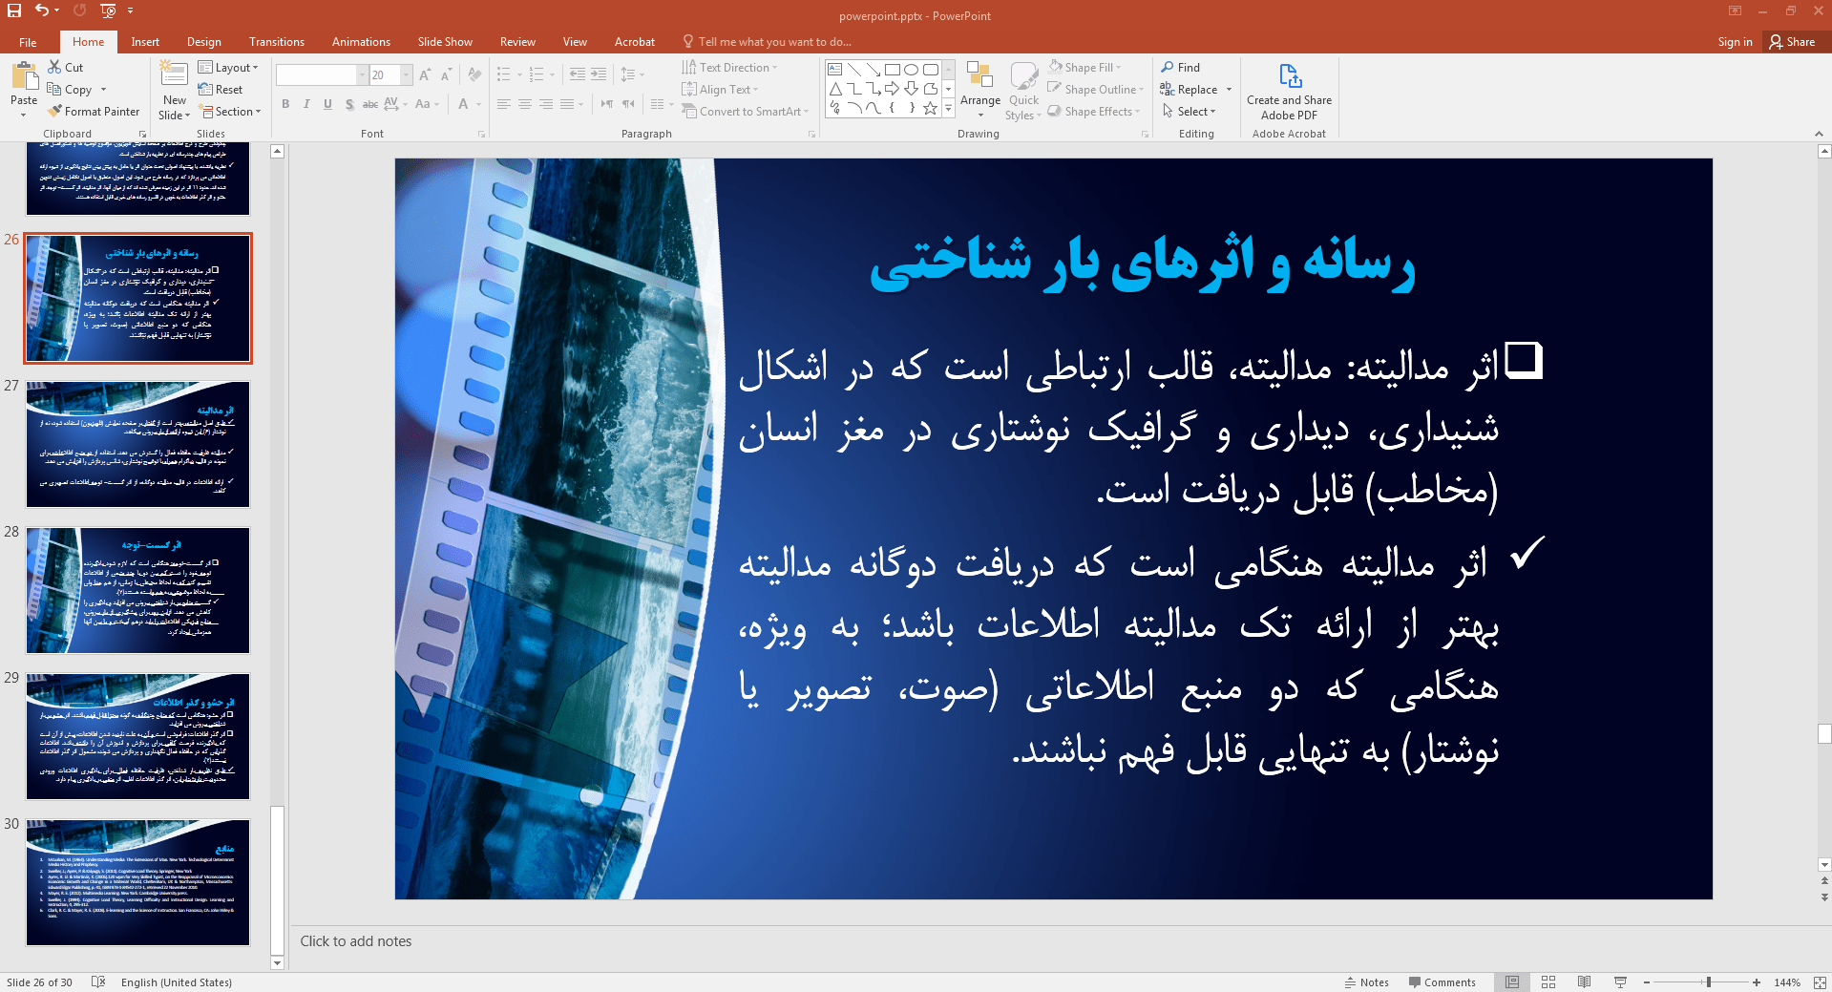Start Slide Show from status bar

pos(1620,982)
